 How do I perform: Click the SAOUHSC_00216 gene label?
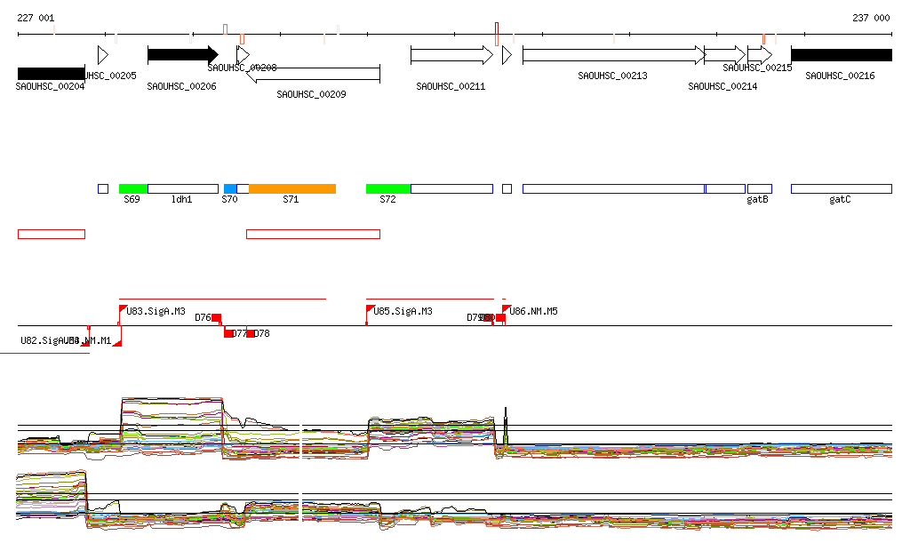[840, 76]
